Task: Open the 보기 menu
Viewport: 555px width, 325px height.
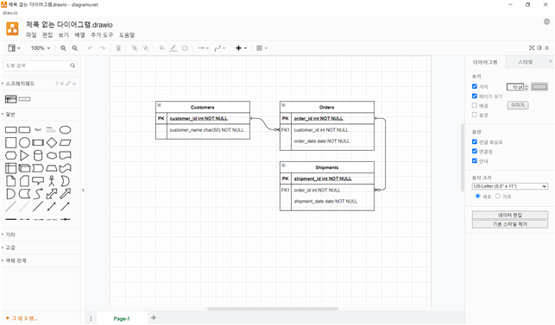Action: [x=64, y=35]
